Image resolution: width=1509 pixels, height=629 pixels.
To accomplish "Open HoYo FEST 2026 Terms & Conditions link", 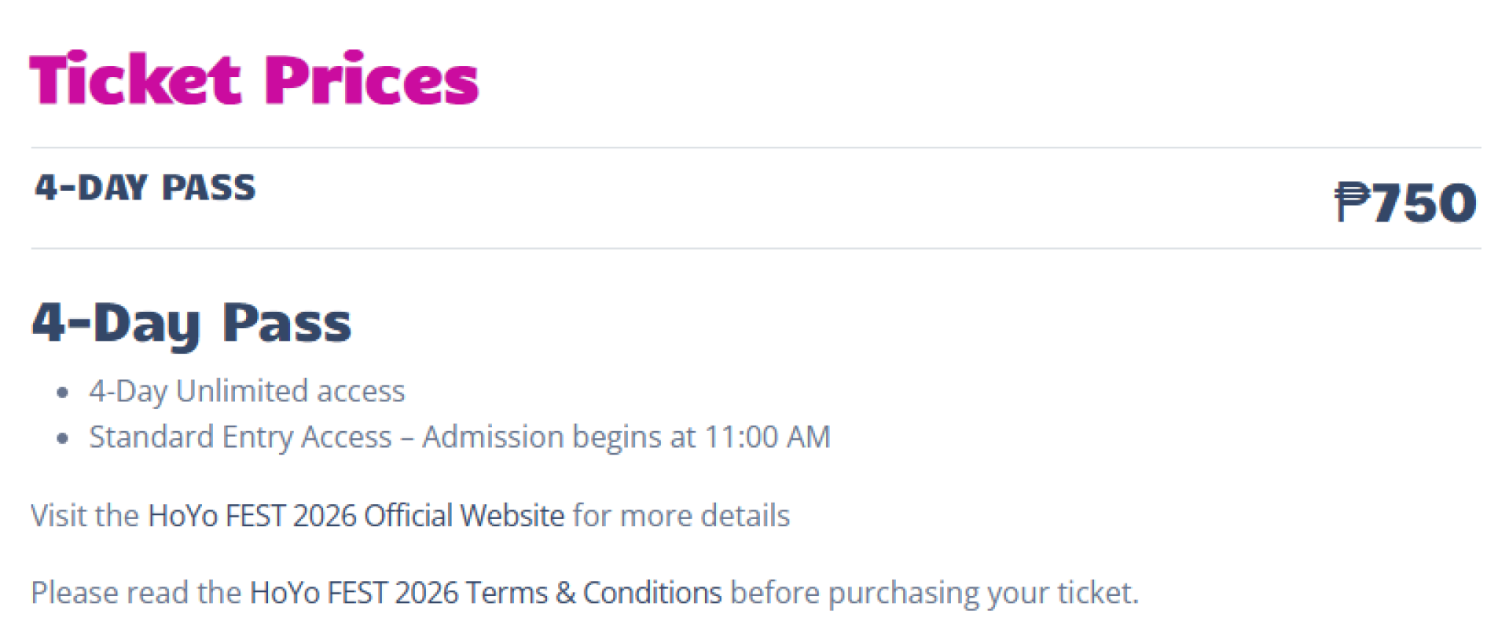I will 486,593.
